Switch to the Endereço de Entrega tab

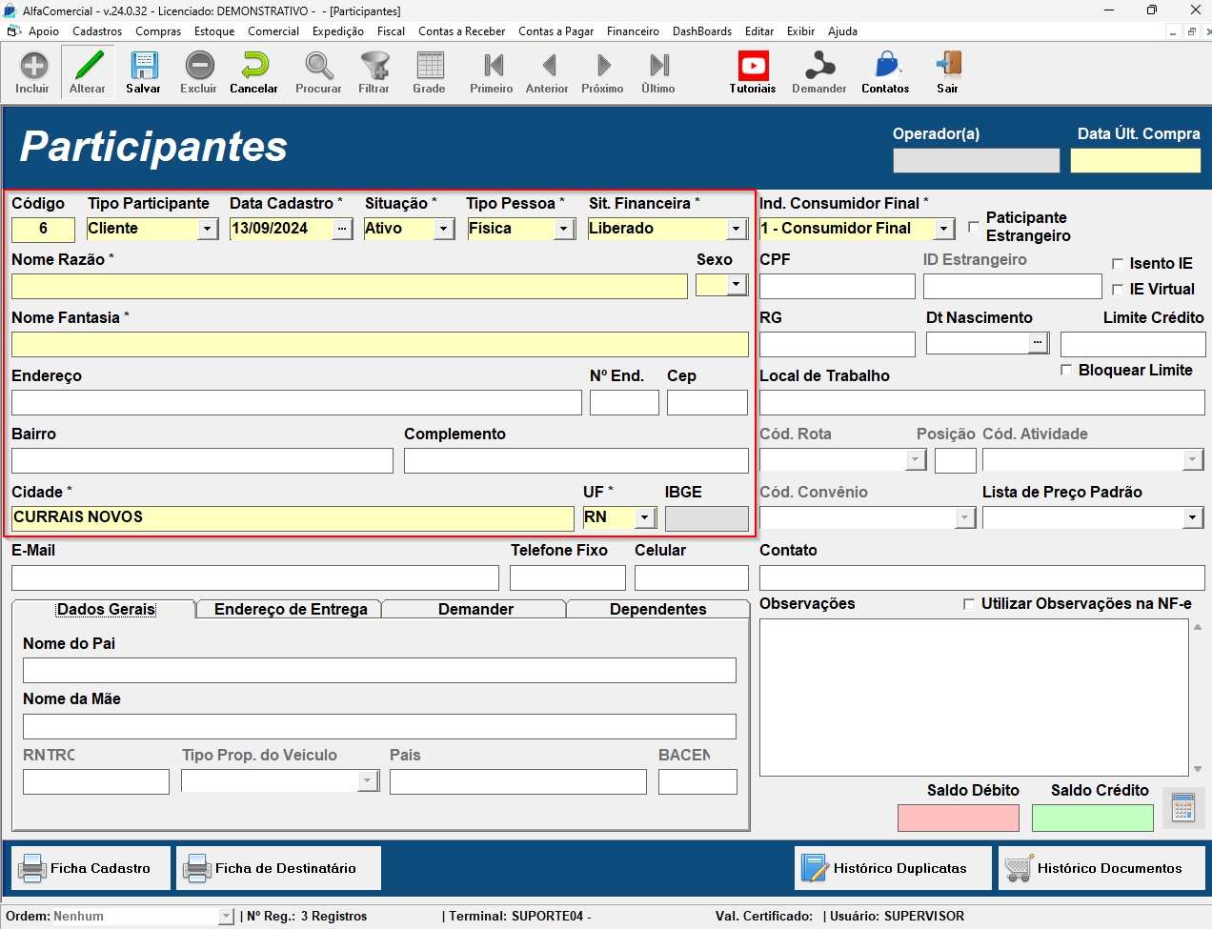pos(291,609)
